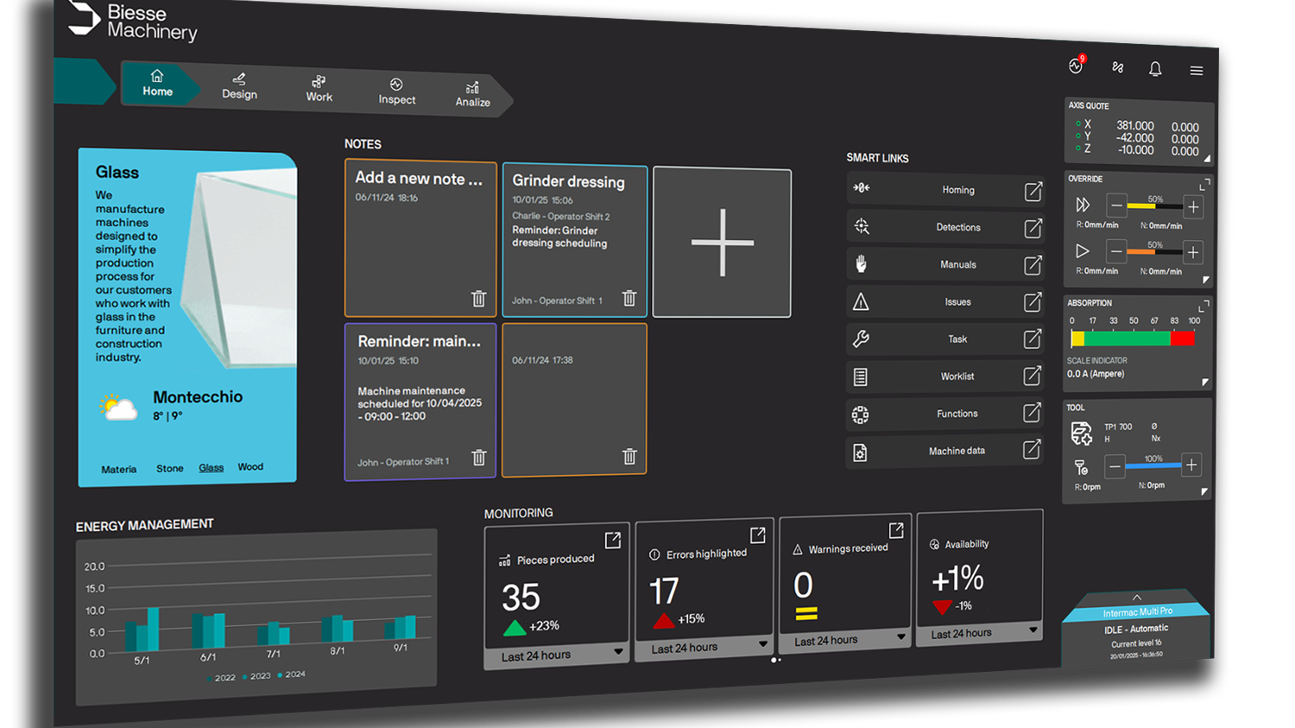Screen dimensions: 1295x728
Task: Open the Task wrench icon
Action: tap(861, 339)
